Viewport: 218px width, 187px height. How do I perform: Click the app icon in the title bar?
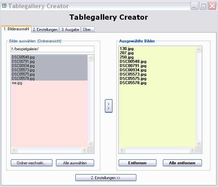[x=4, y=6]
